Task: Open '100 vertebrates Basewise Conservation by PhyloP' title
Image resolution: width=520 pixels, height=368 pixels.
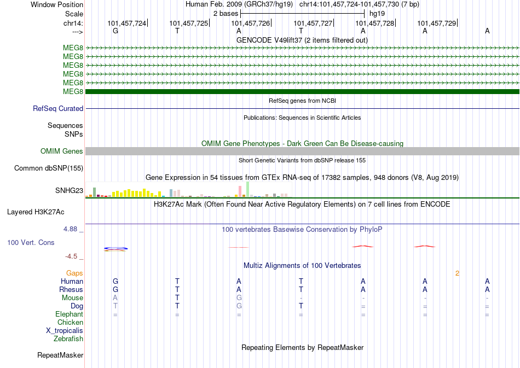Action: (x=302, y=229)
